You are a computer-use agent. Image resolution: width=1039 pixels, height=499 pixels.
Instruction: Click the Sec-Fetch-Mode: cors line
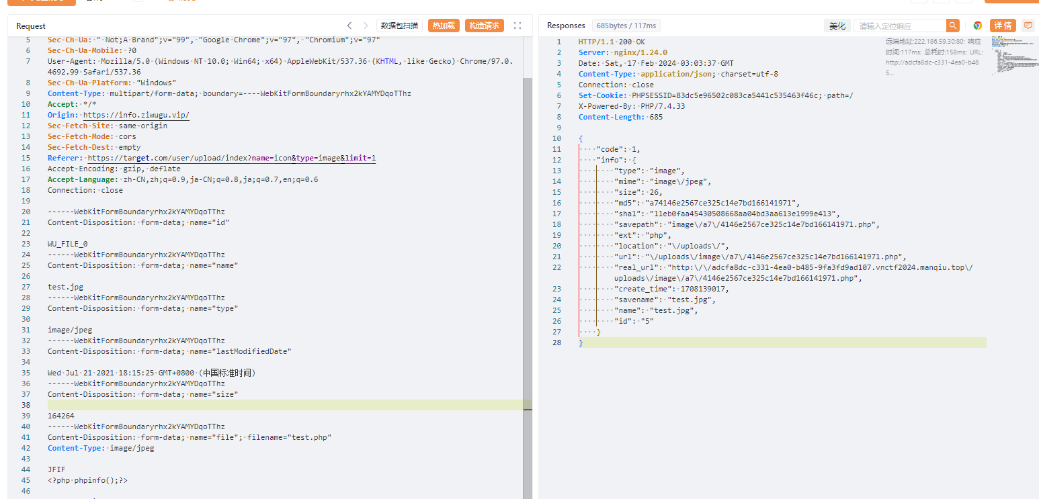point(92,136)
